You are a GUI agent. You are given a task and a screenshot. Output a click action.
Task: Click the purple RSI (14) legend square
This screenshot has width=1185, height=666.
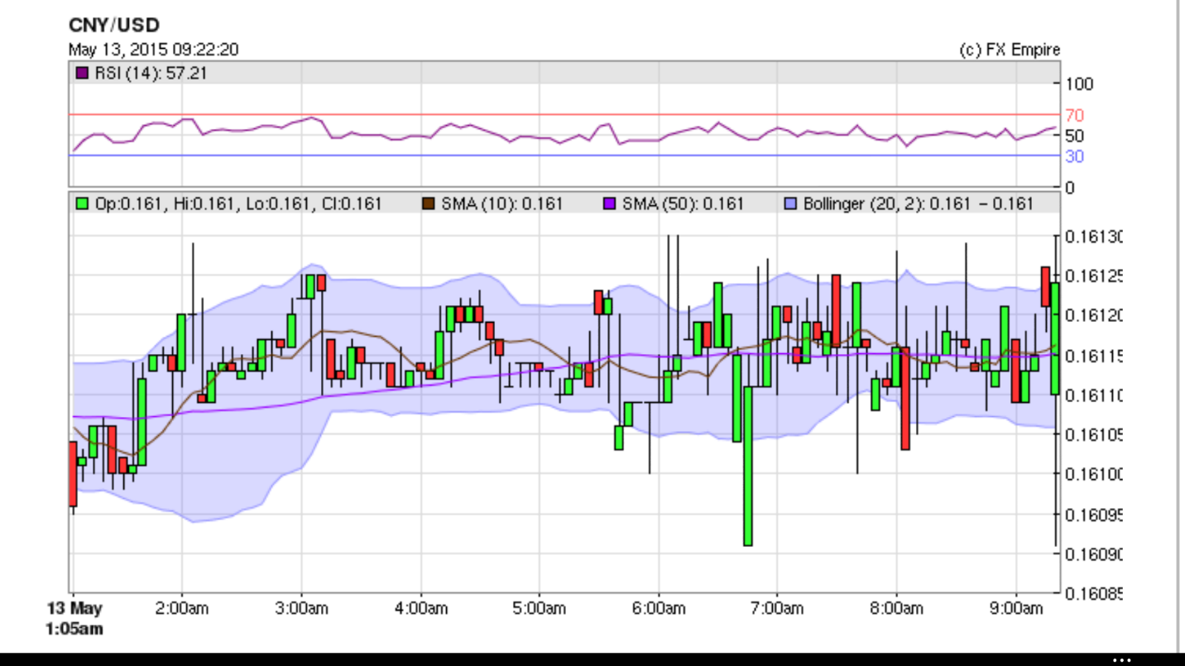pyautogui.click(x=81, y=73)
